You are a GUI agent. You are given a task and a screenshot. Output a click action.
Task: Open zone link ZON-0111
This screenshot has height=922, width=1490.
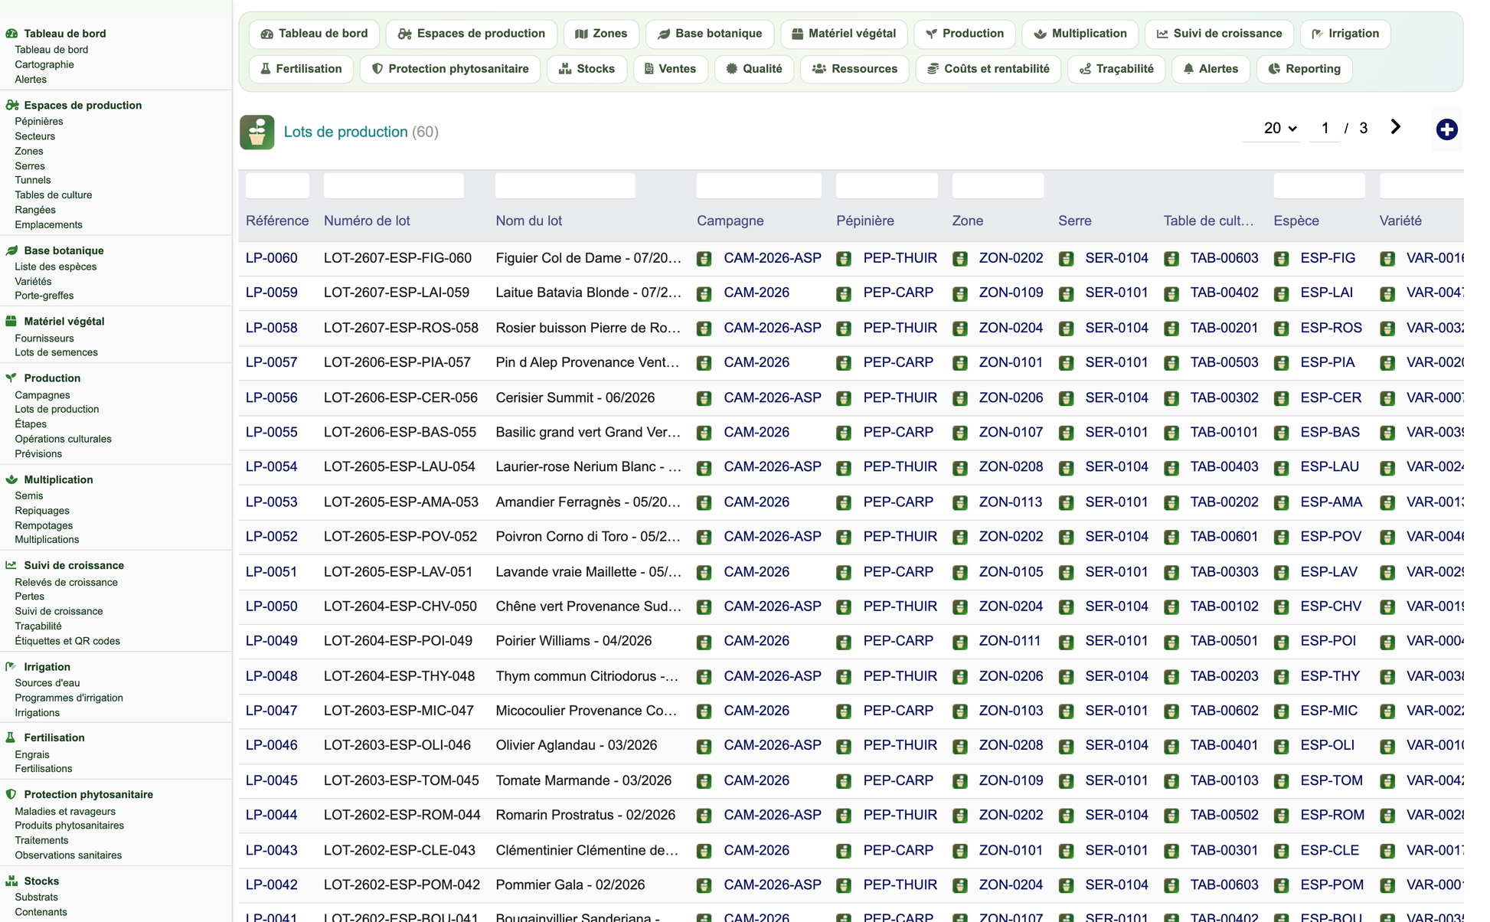point(1009,640)
